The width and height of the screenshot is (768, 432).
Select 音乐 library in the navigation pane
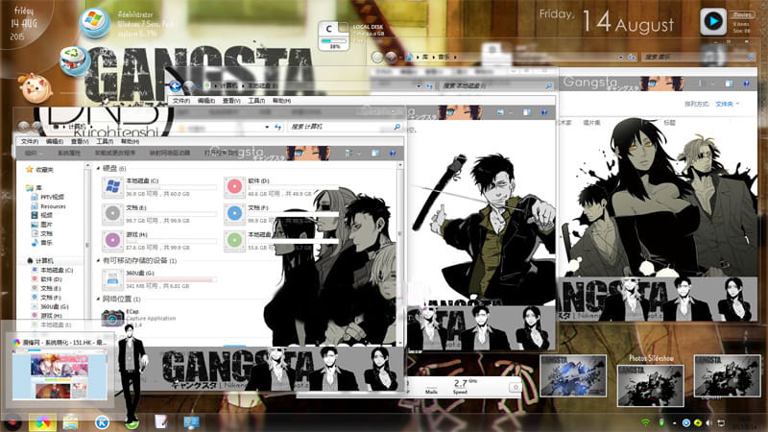46,243
